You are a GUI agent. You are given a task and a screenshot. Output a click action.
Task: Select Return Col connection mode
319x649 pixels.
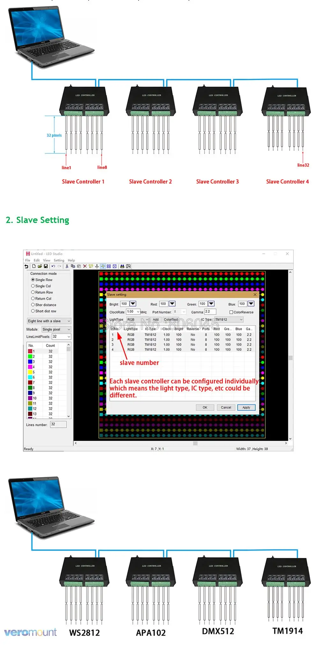[x=41, y=299]
